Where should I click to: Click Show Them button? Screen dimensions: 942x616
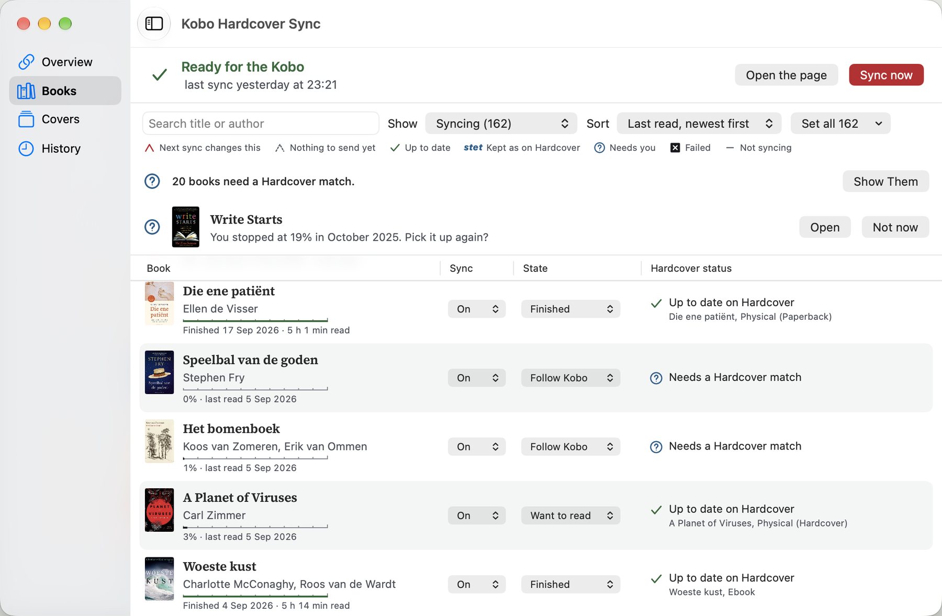tap(885, 181)
